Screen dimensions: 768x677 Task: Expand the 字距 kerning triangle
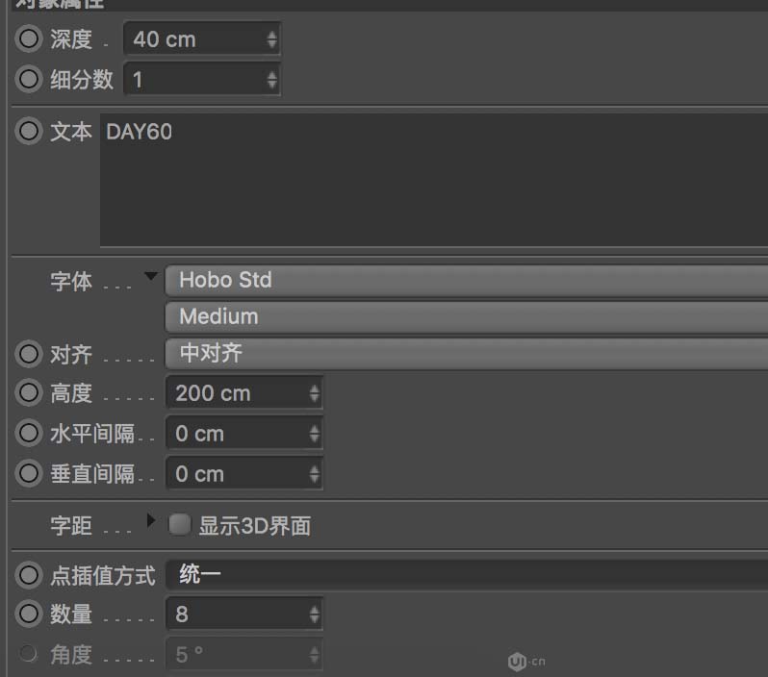click(150, 520)
